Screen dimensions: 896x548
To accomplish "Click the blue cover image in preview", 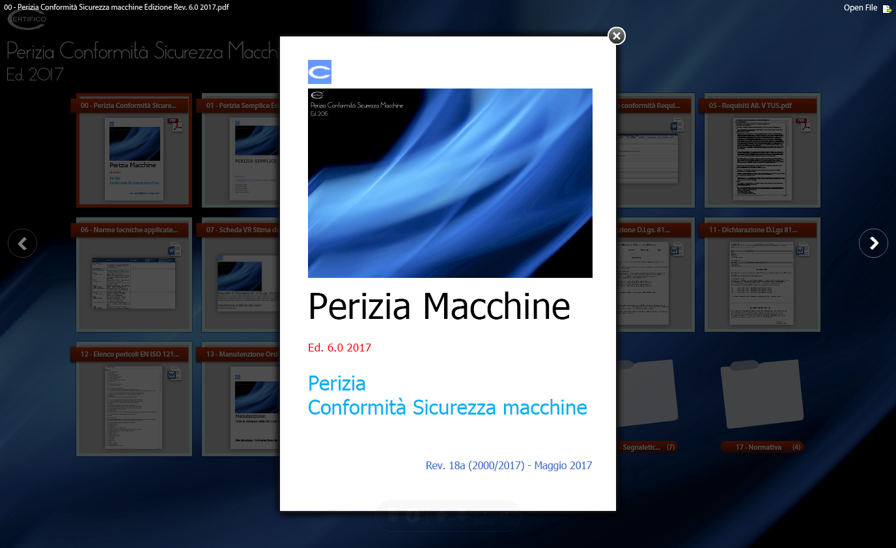I will click(x=450, y=183).
